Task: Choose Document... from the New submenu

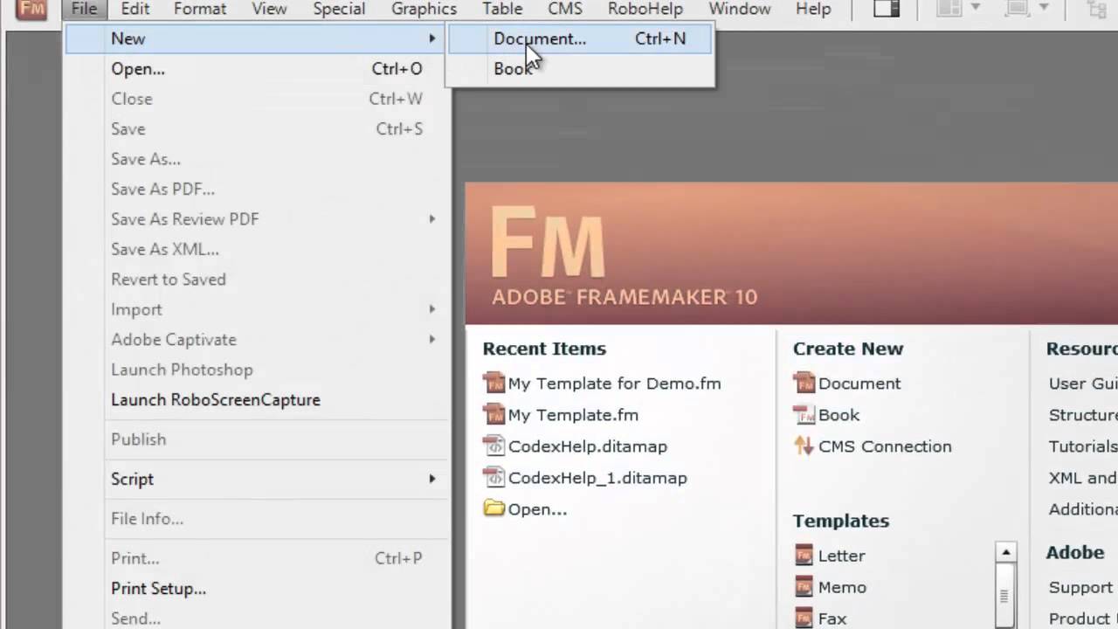Action: pyautogui.click(x=539, y=38)
